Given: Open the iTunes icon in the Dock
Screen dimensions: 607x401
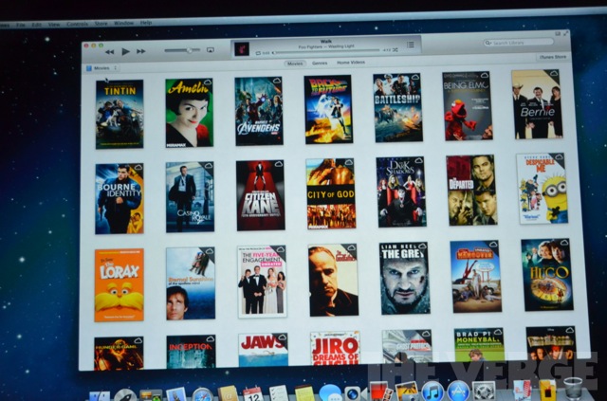Looking at the screenshot, I should point(432,391).
